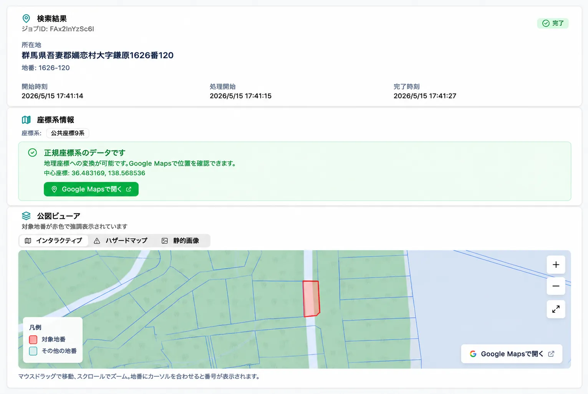
Task: Click the image icon on the 静的画像 tab
Action: [165, 241]
